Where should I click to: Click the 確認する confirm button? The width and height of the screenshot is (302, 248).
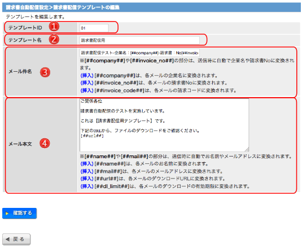coord(19,213)
